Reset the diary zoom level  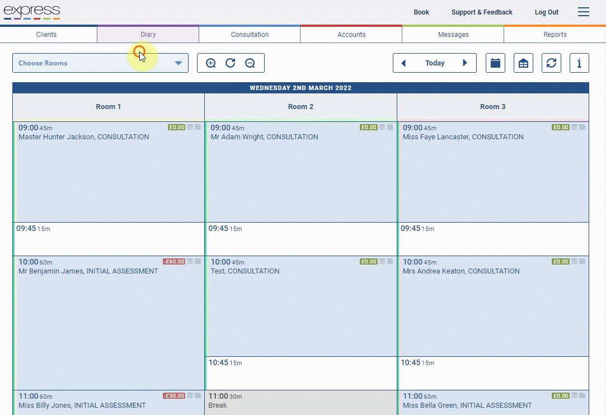pos(231,63)
